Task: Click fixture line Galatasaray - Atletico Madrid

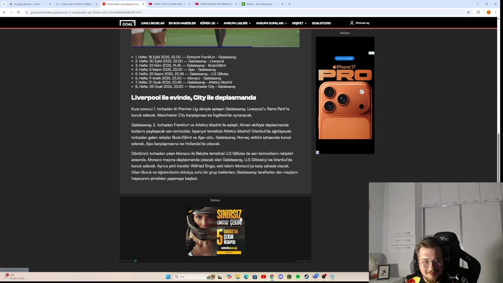Action: 184,82
